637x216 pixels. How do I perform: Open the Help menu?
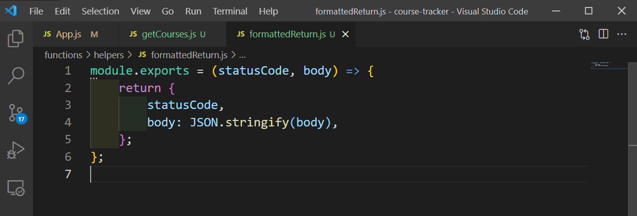pyautogui.click(x=268, y=11)
